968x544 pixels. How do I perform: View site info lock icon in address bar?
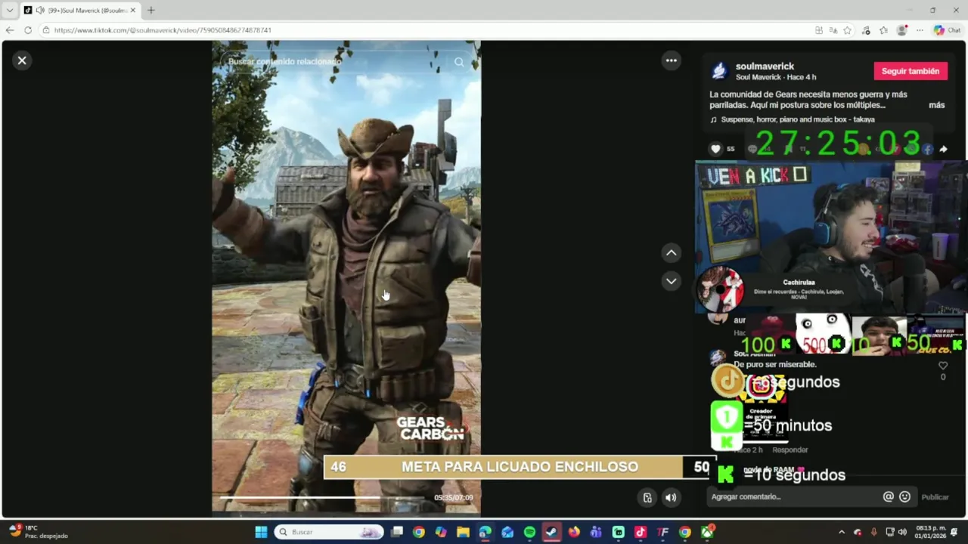pos(46,30)
